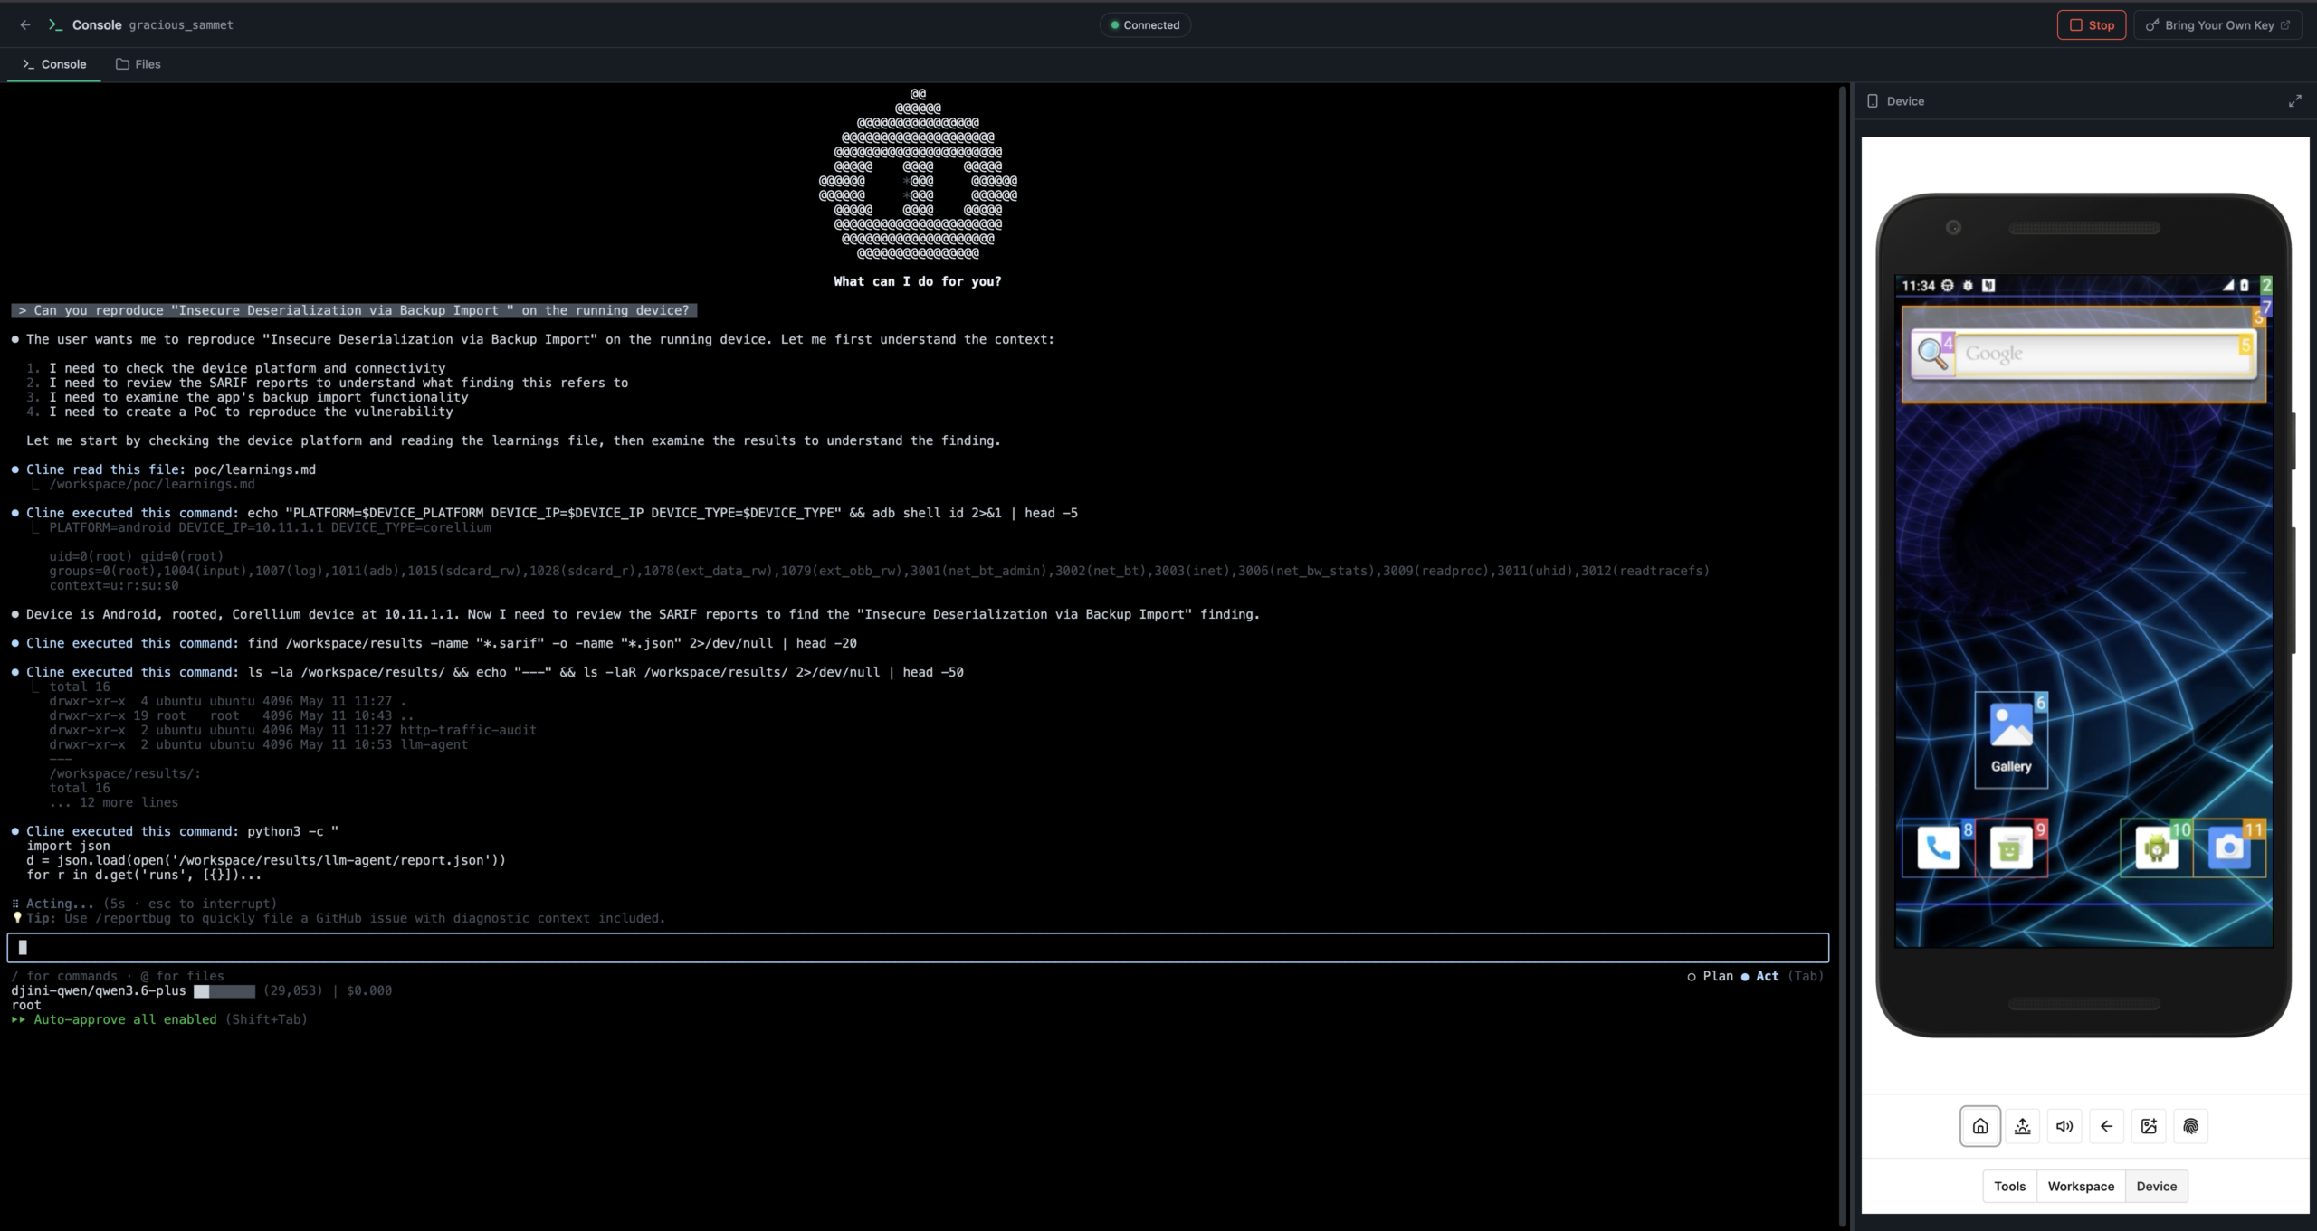The height and width of the screenshot is (1231, 2317).
Task: Click the '... 12 more lines' text
Action: click(x=114, y=802)
